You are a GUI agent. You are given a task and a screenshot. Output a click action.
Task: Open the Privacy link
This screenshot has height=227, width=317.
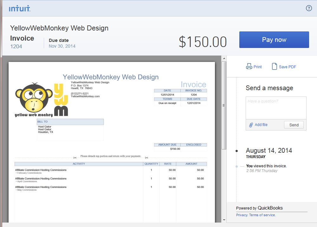click(x=242, y=215)
